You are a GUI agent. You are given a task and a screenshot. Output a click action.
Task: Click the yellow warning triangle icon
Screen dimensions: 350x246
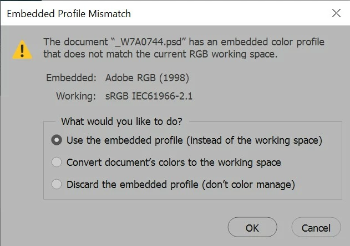pyautogui.click(x=22, y=50)
